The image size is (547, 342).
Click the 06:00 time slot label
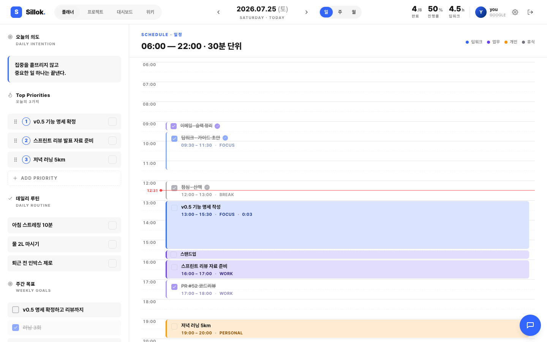pyautogui.click(x=149, y=65)
